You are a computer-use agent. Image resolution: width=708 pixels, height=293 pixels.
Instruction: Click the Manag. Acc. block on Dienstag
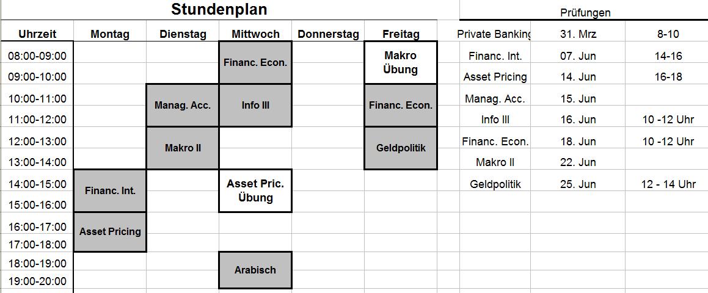pos(183,105)
